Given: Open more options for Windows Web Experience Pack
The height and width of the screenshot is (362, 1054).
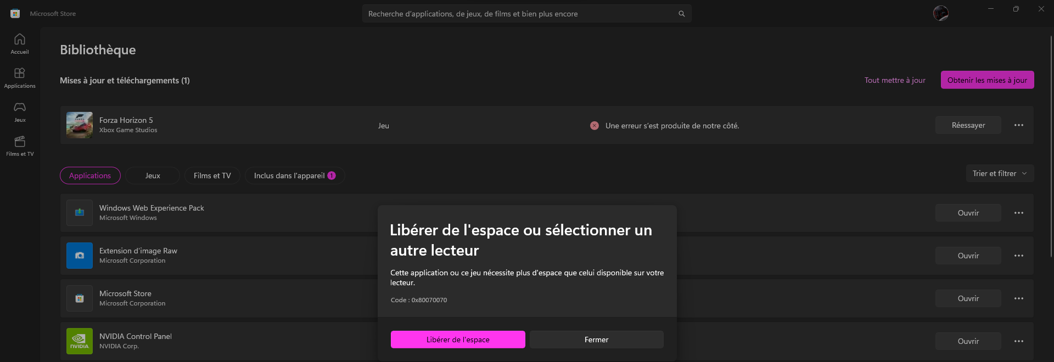Looking at the screenshot, I should coord(1018,213).
